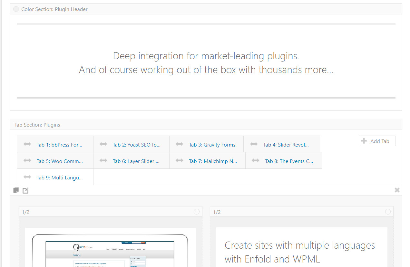410x267 pixels.
Task: Click drag handle icon of Tab 8 The Events
Action: click(x=255, y=161)
